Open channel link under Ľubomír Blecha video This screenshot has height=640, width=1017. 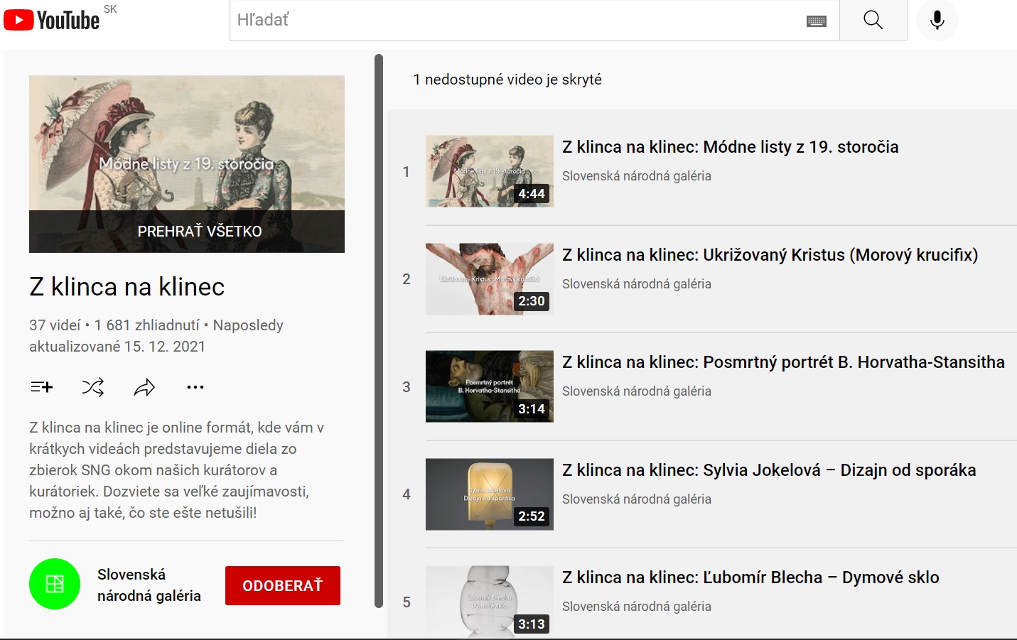637,607
